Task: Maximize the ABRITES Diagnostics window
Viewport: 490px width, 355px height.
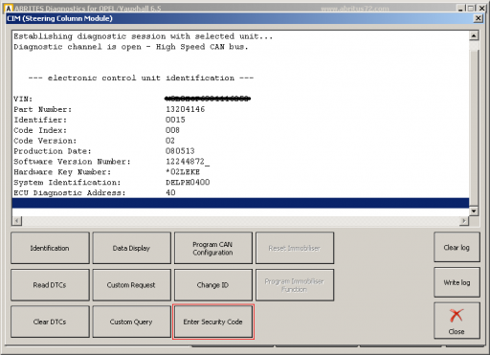Action: click(470, 9)
